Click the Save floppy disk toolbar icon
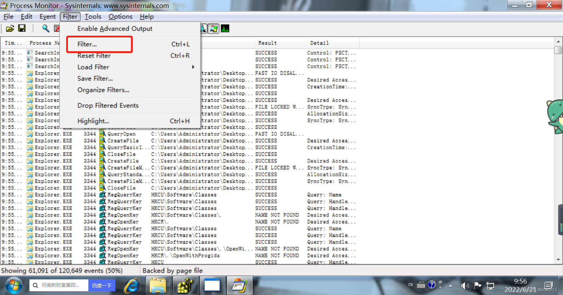This screenshot has height=295, width=563. click(22, 28)
